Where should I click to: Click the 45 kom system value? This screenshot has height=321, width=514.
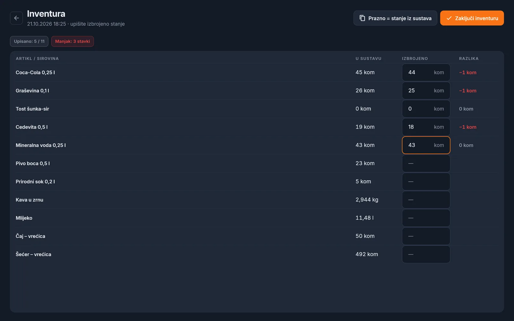coord(365,73)
